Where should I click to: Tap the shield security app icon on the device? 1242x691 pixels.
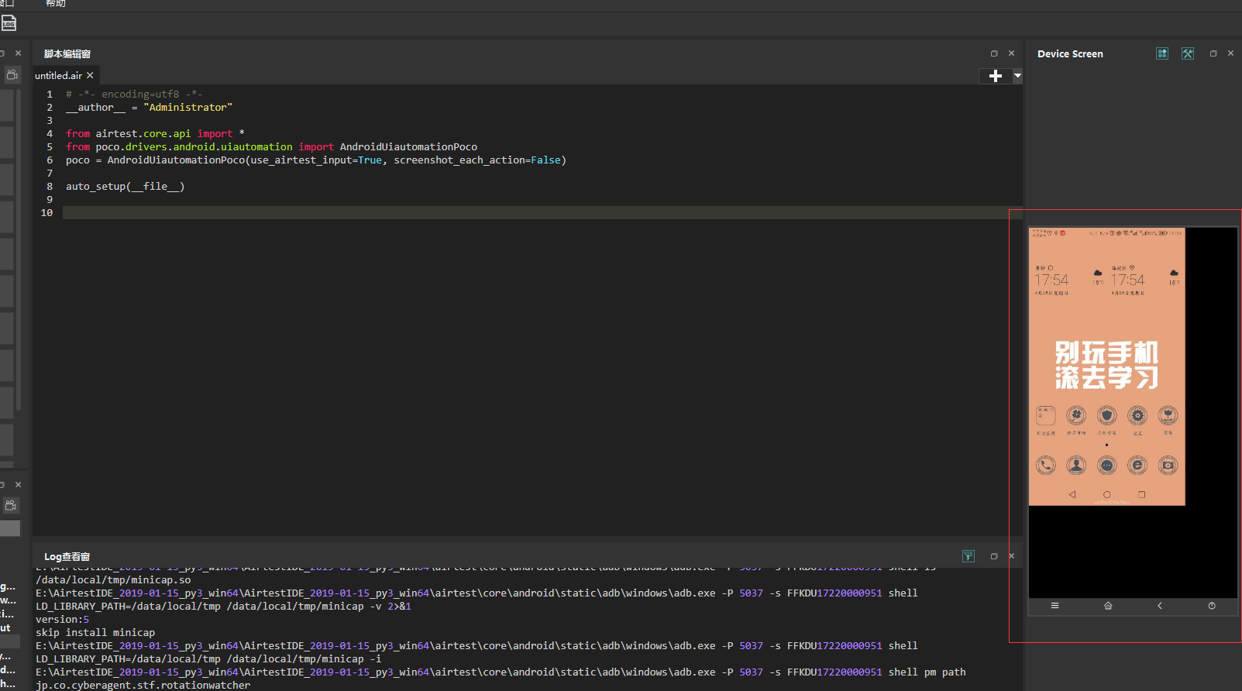click(x=1107, y=416)
